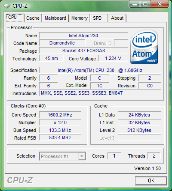The width and height of the screenshot is (172, 191).
Task: Click the Bus Speed value '133.3 MHz'
Action: [x=60, y=130]
